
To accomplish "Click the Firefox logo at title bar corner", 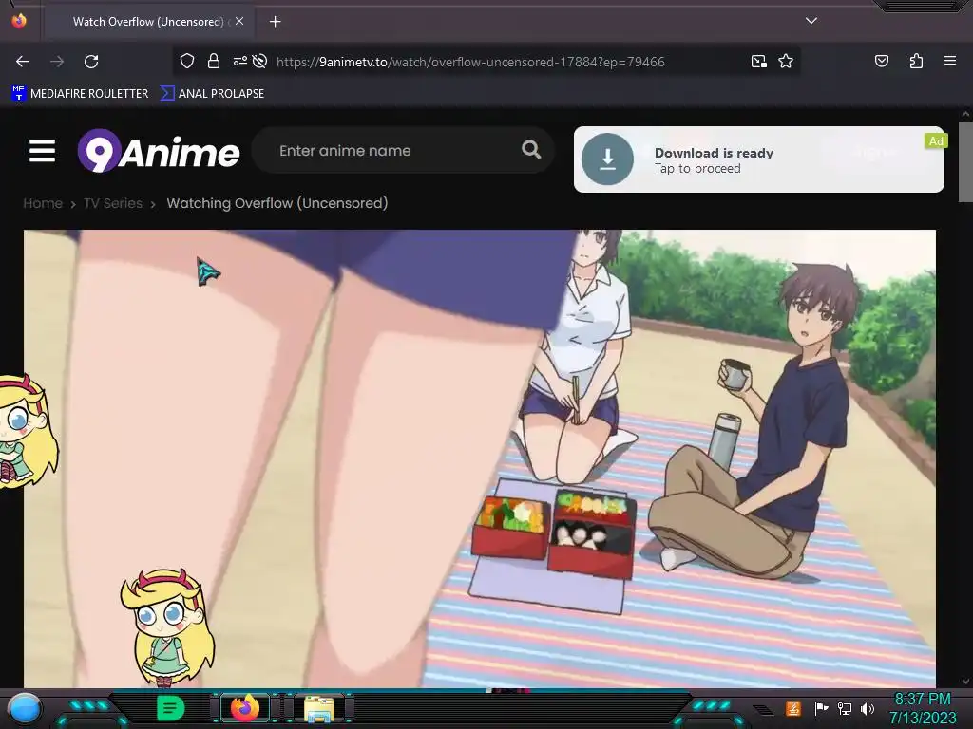I will coord(19,21).
